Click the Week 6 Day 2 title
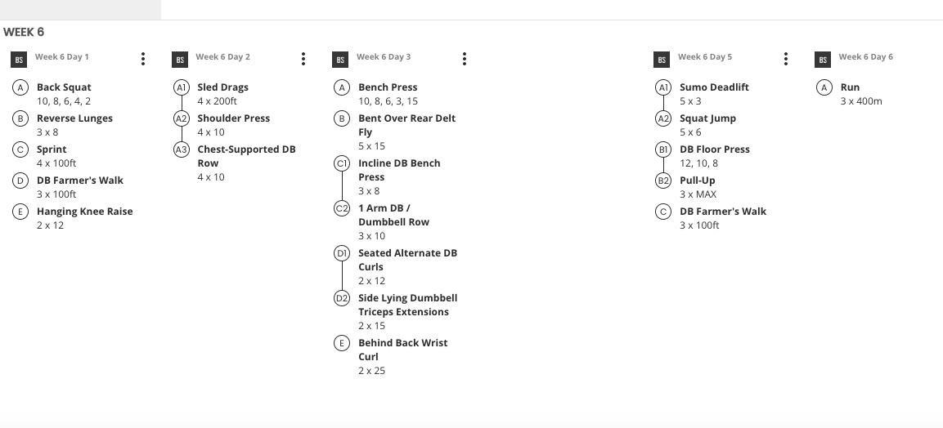 tap(222, 56)
